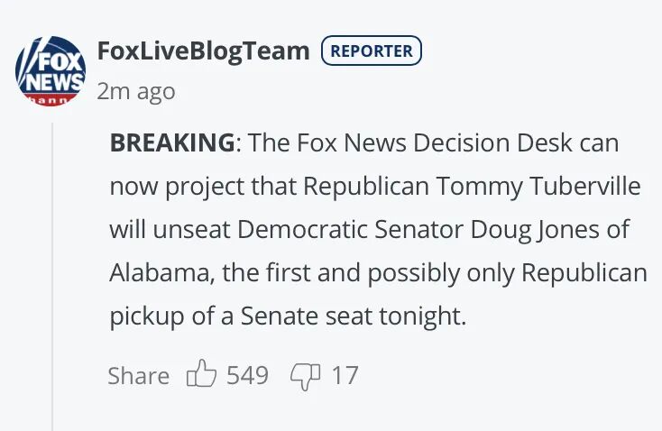Click the REPORTER badge
The width and height of the screenshot is (662, 431).
pos(372,51)
